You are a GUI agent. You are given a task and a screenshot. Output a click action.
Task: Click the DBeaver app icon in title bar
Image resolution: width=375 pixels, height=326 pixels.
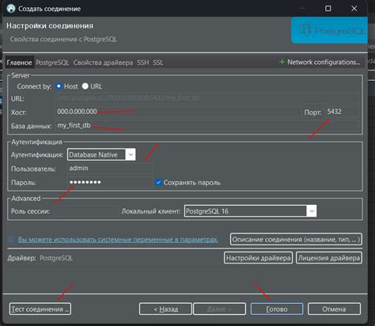tap(11, 9)
